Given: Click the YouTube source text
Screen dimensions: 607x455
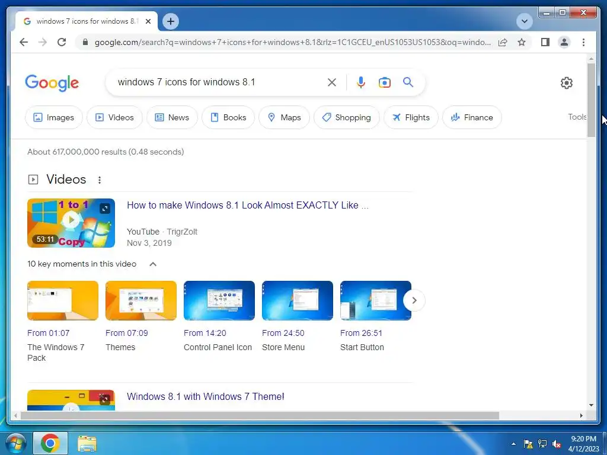Looking at the screenshot, I should 143,232.
